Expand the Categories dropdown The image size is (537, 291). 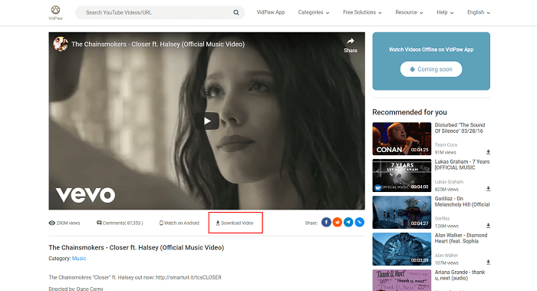[313, 12]
